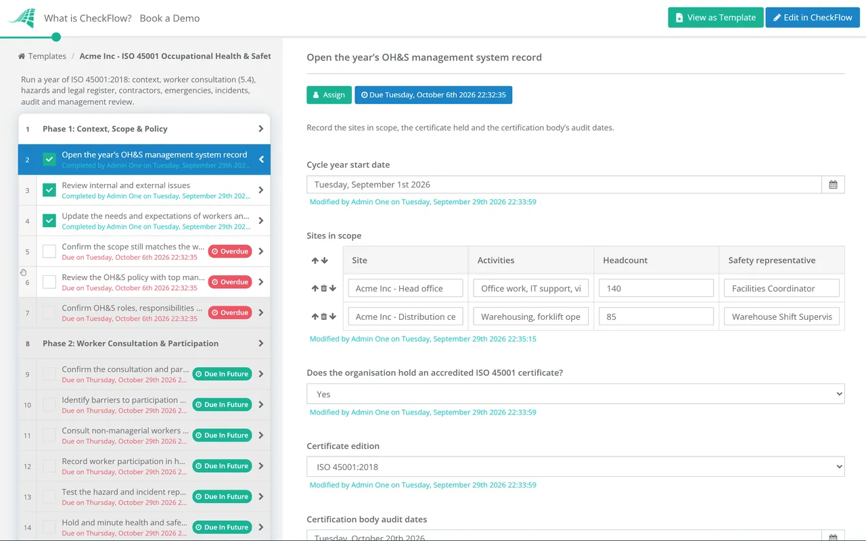866x541 pixels.
Task: Uncheck 'Review internal and external issues' task
Action: tap(49, 190)
